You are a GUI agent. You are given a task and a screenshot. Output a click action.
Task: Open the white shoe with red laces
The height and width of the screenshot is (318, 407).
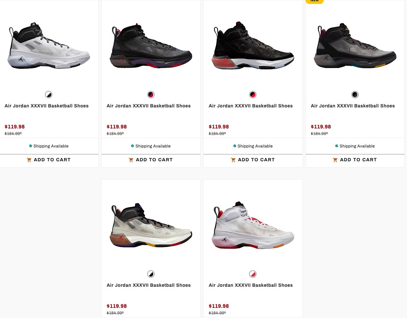point(253,225)
